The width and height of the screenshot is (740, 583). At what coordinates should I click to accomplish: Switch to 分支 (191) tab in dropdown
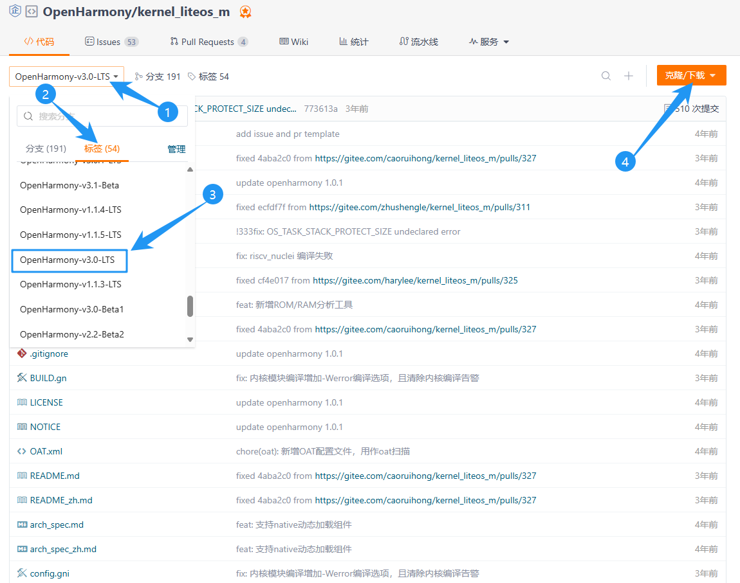pyautogui.click(x=46, y=149)
